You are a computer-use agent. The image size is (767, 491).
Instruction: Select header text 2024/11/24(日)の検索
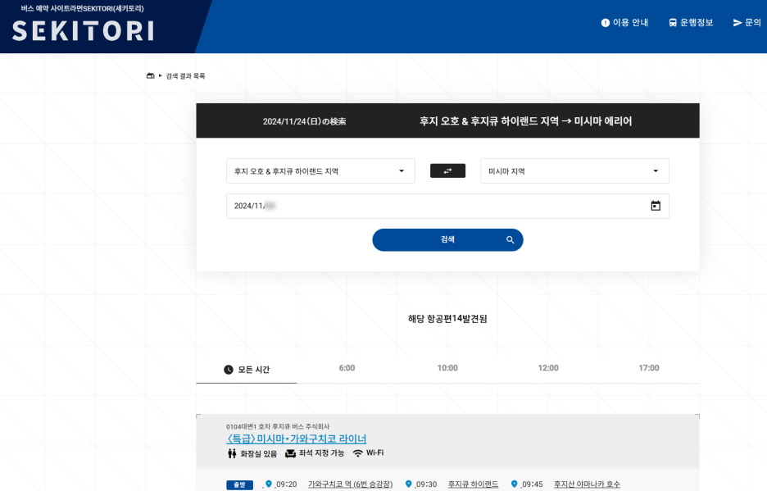(x=304, y=121)
